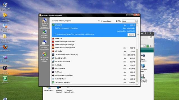Select DivX Player text

(58, 72)
